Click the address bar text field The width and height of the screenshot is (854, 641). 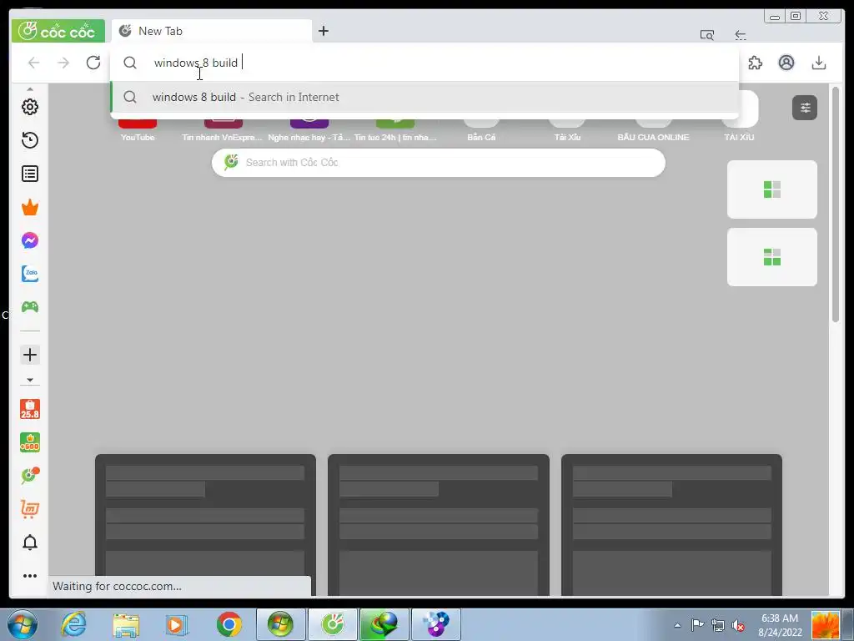pos(424,63)
